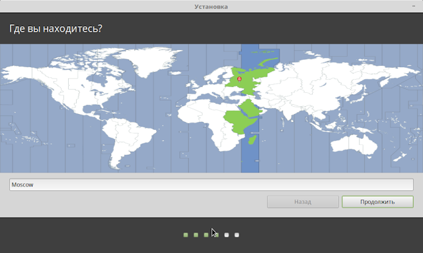
Task: Select the third green progress dot
Action: click(206, 235)
